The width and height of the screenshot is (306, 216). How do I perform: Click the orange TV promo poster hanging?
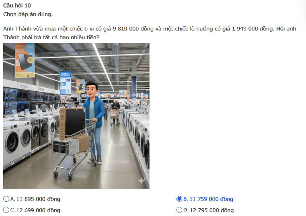25,60
